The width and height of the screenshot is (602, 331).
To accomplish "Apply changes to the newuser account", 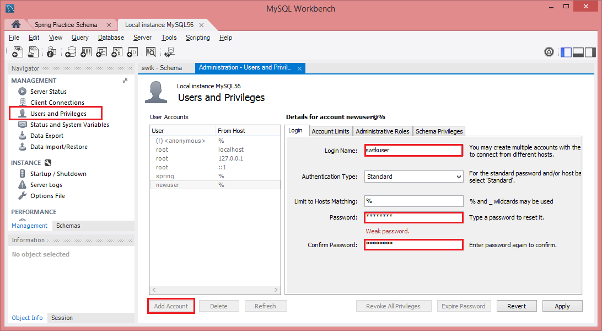I will coord(562,306).
